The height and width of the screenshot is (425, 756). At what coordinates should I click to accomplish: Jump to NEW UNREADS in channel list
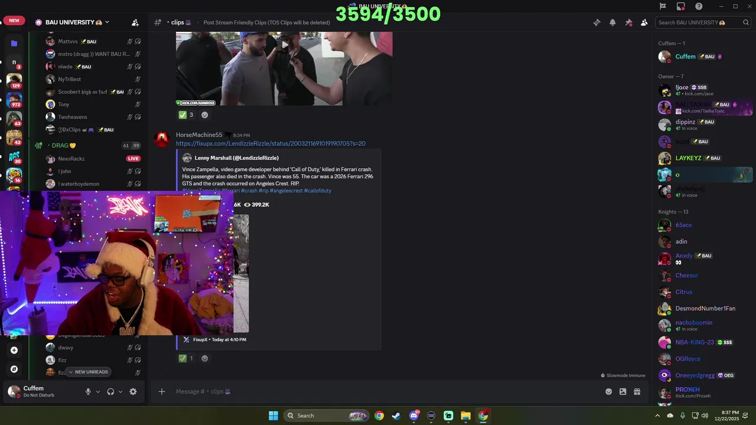[x=88, y=372]
